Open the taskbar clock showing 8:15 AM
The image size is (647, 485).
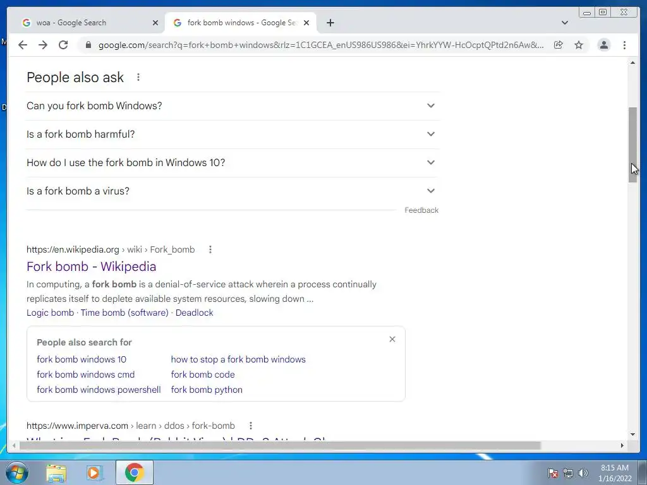coord(614,473)
